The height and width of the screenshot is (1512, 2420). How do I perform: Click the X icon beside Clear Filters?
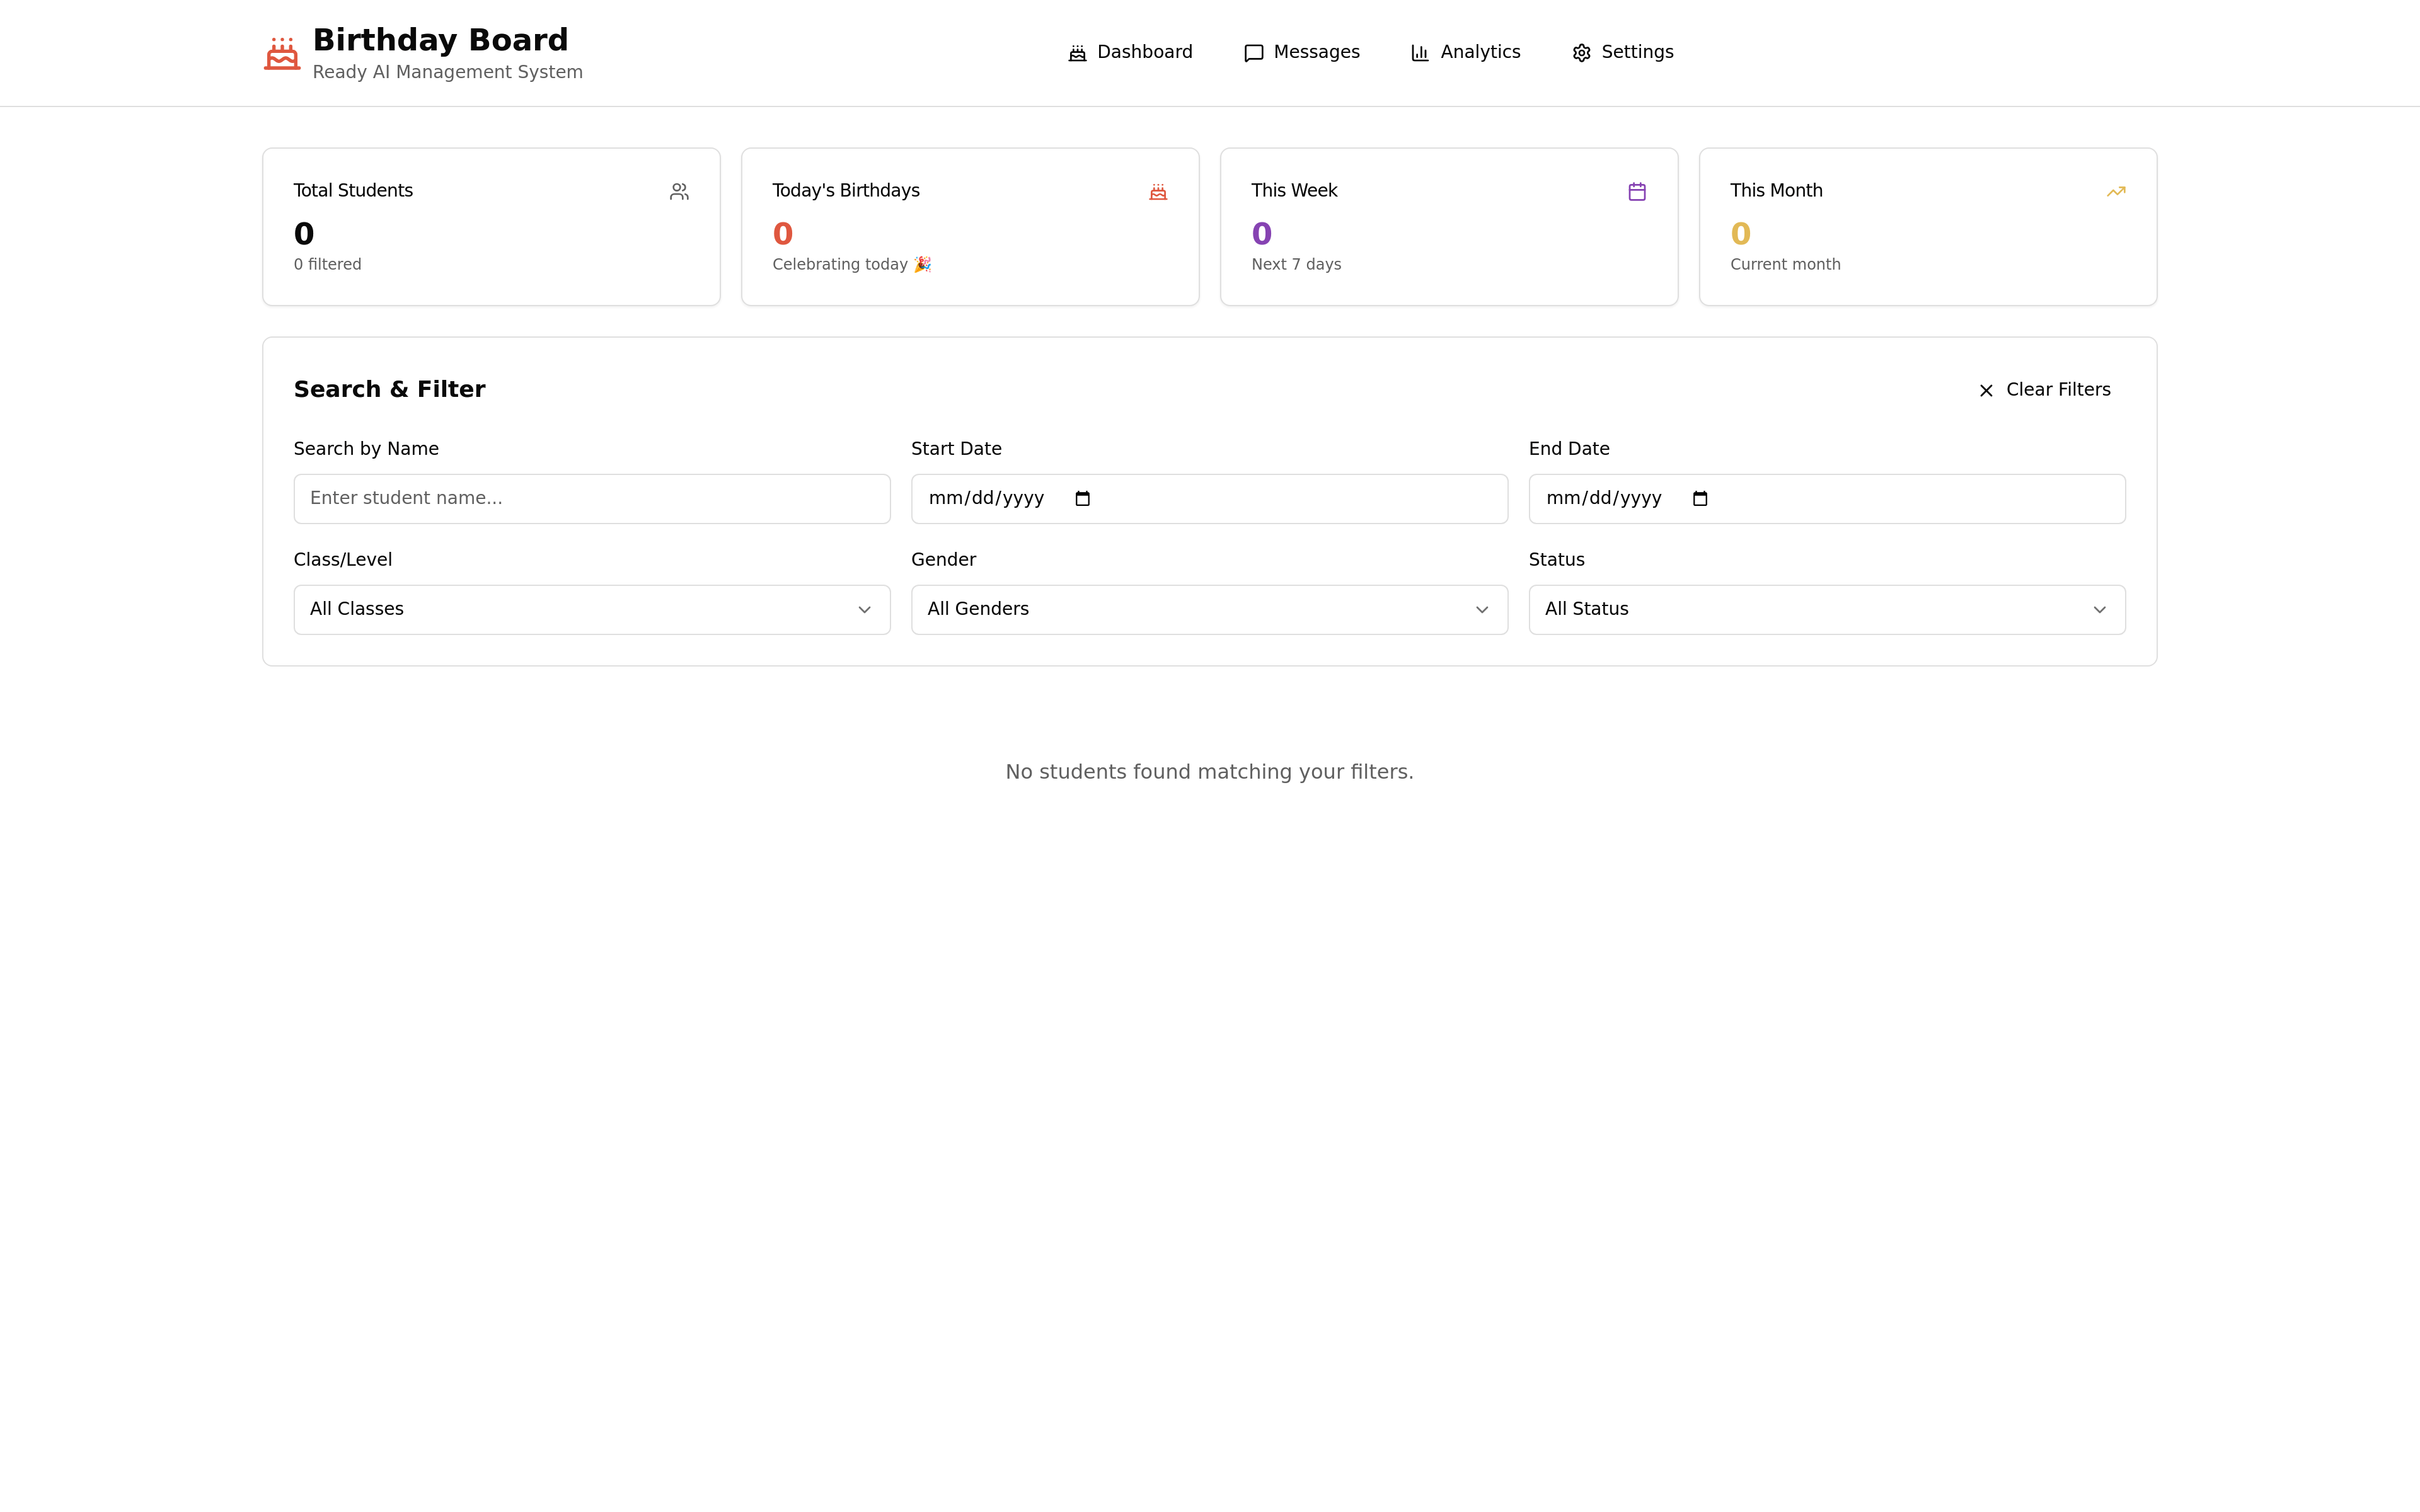pyautogui.click(x=1986, y=391)
